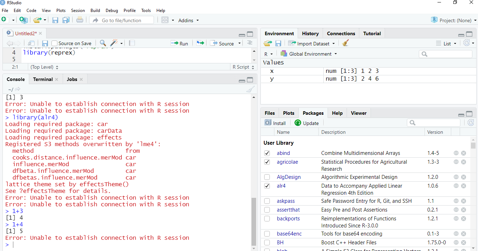The width and height of the screenshot is (478, 251).
Task: Open recent files dropdown arrow
Action: [x=45, y=20]
